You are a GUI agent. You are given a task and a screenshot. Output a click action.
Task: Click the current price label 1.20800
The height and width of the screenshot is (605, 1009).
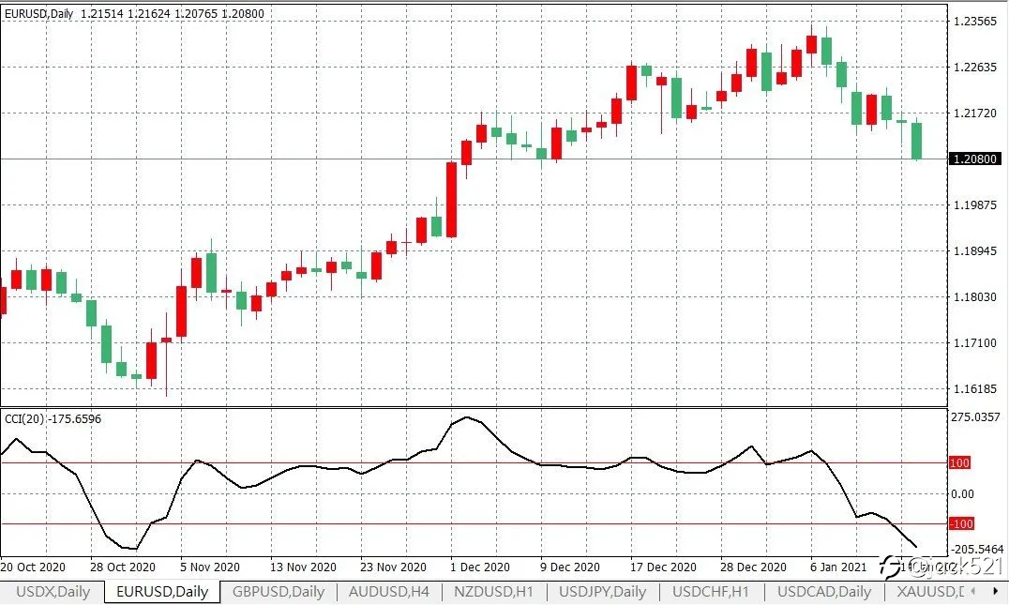[975, 159]
